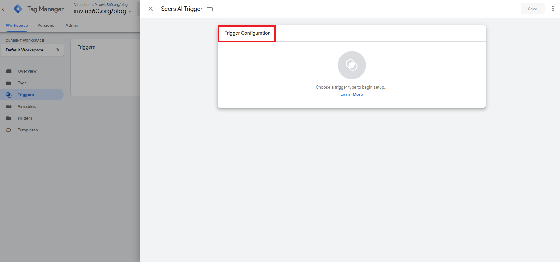Image resolution: width=560 pixels, height=262 pixels.
Task: Click the back arrow icon
Action: [4, 9]
